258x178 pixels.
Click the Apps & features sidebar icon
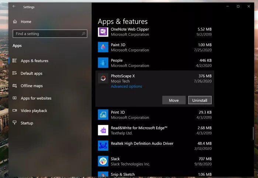pos(15,61)
